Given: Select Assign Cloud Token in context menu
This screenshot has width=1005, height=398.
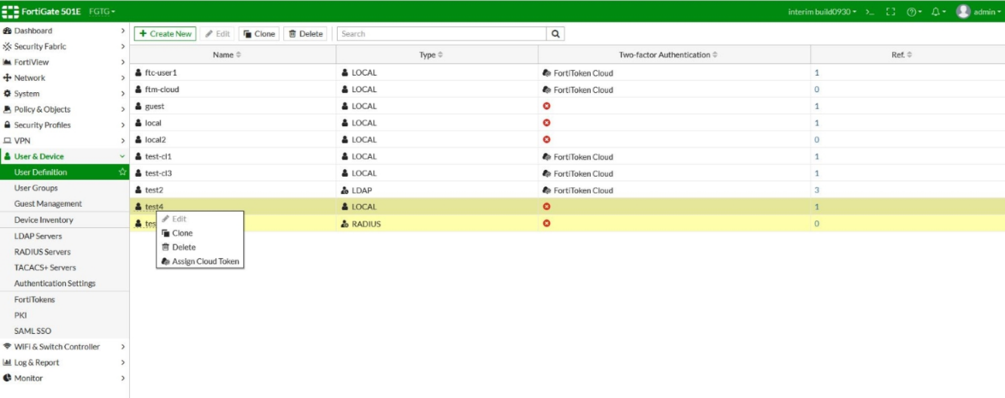Looking at the screenshot, I should pyautogui.click(x=200, y=261).
